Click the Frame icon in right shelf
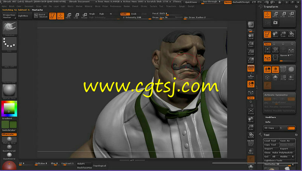This screenshot has height=171, width=302. 251,112
